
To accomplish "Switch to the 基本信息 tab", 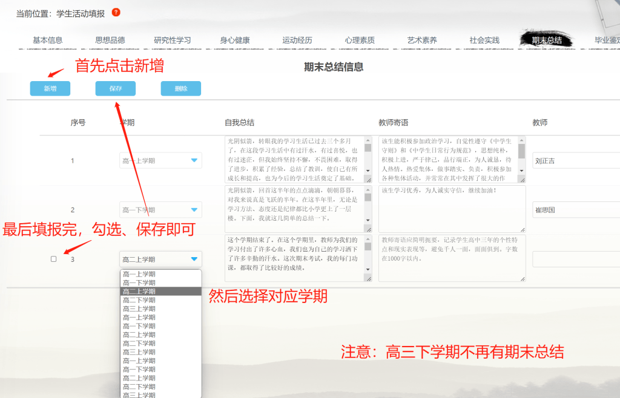I will pyautogui.click(x=48, y=41).
